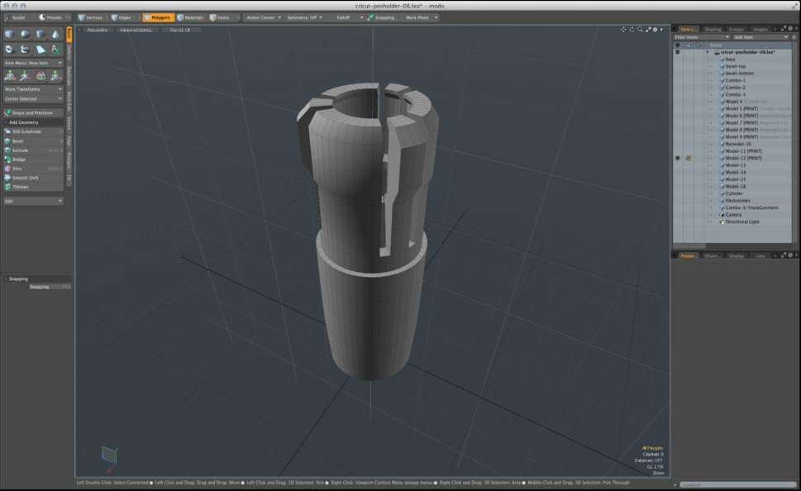Open More Transforms dropdown

[x=33, y=89]
